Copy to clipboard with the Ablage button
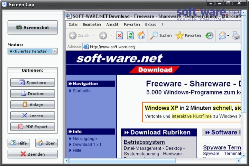This screenshot has height=166, width=249. pyautogui.click(x=33, y=105)
